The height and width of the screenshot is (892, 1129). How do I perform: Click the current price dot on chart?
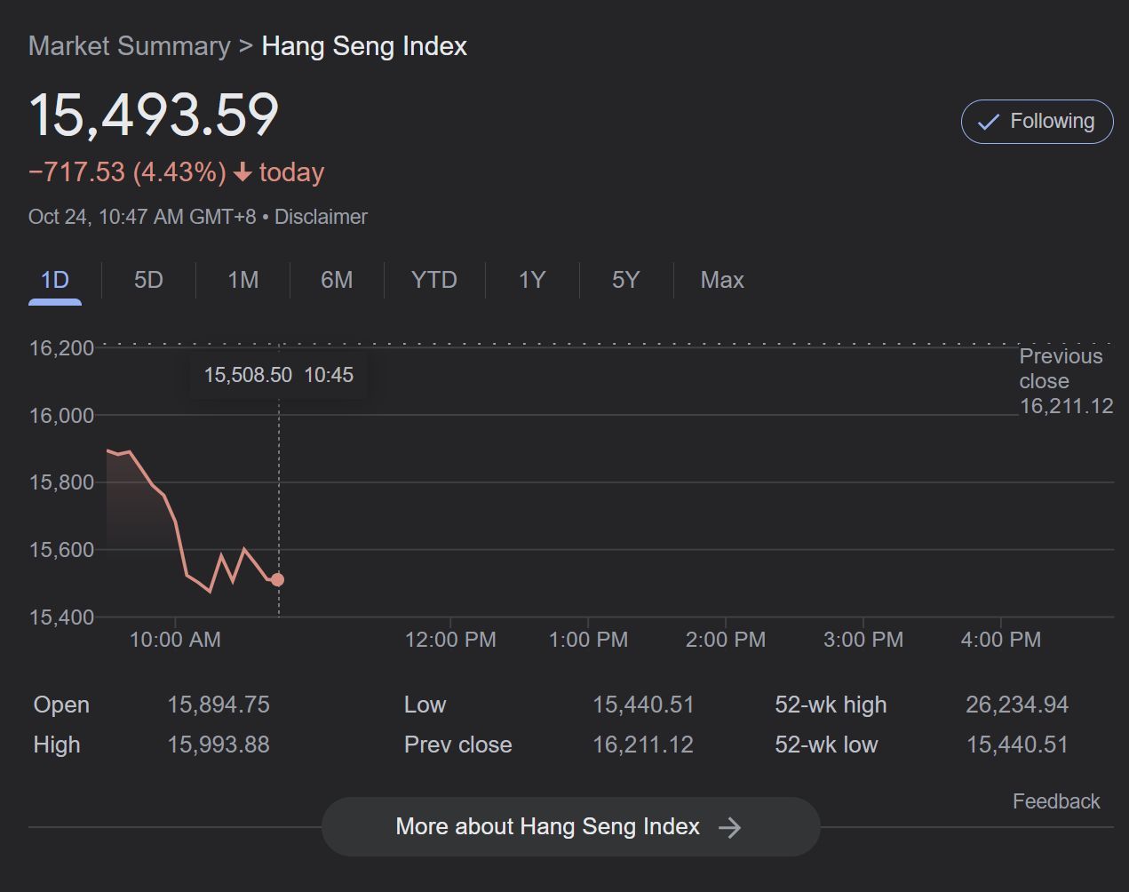pyautogui.click(x=277, y=580)
